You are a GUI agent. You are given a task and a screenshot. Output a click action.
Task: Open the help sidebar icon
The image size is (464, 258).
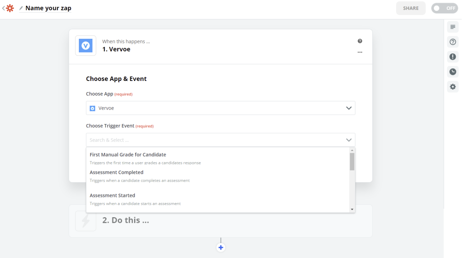click(x=453, y=42)
